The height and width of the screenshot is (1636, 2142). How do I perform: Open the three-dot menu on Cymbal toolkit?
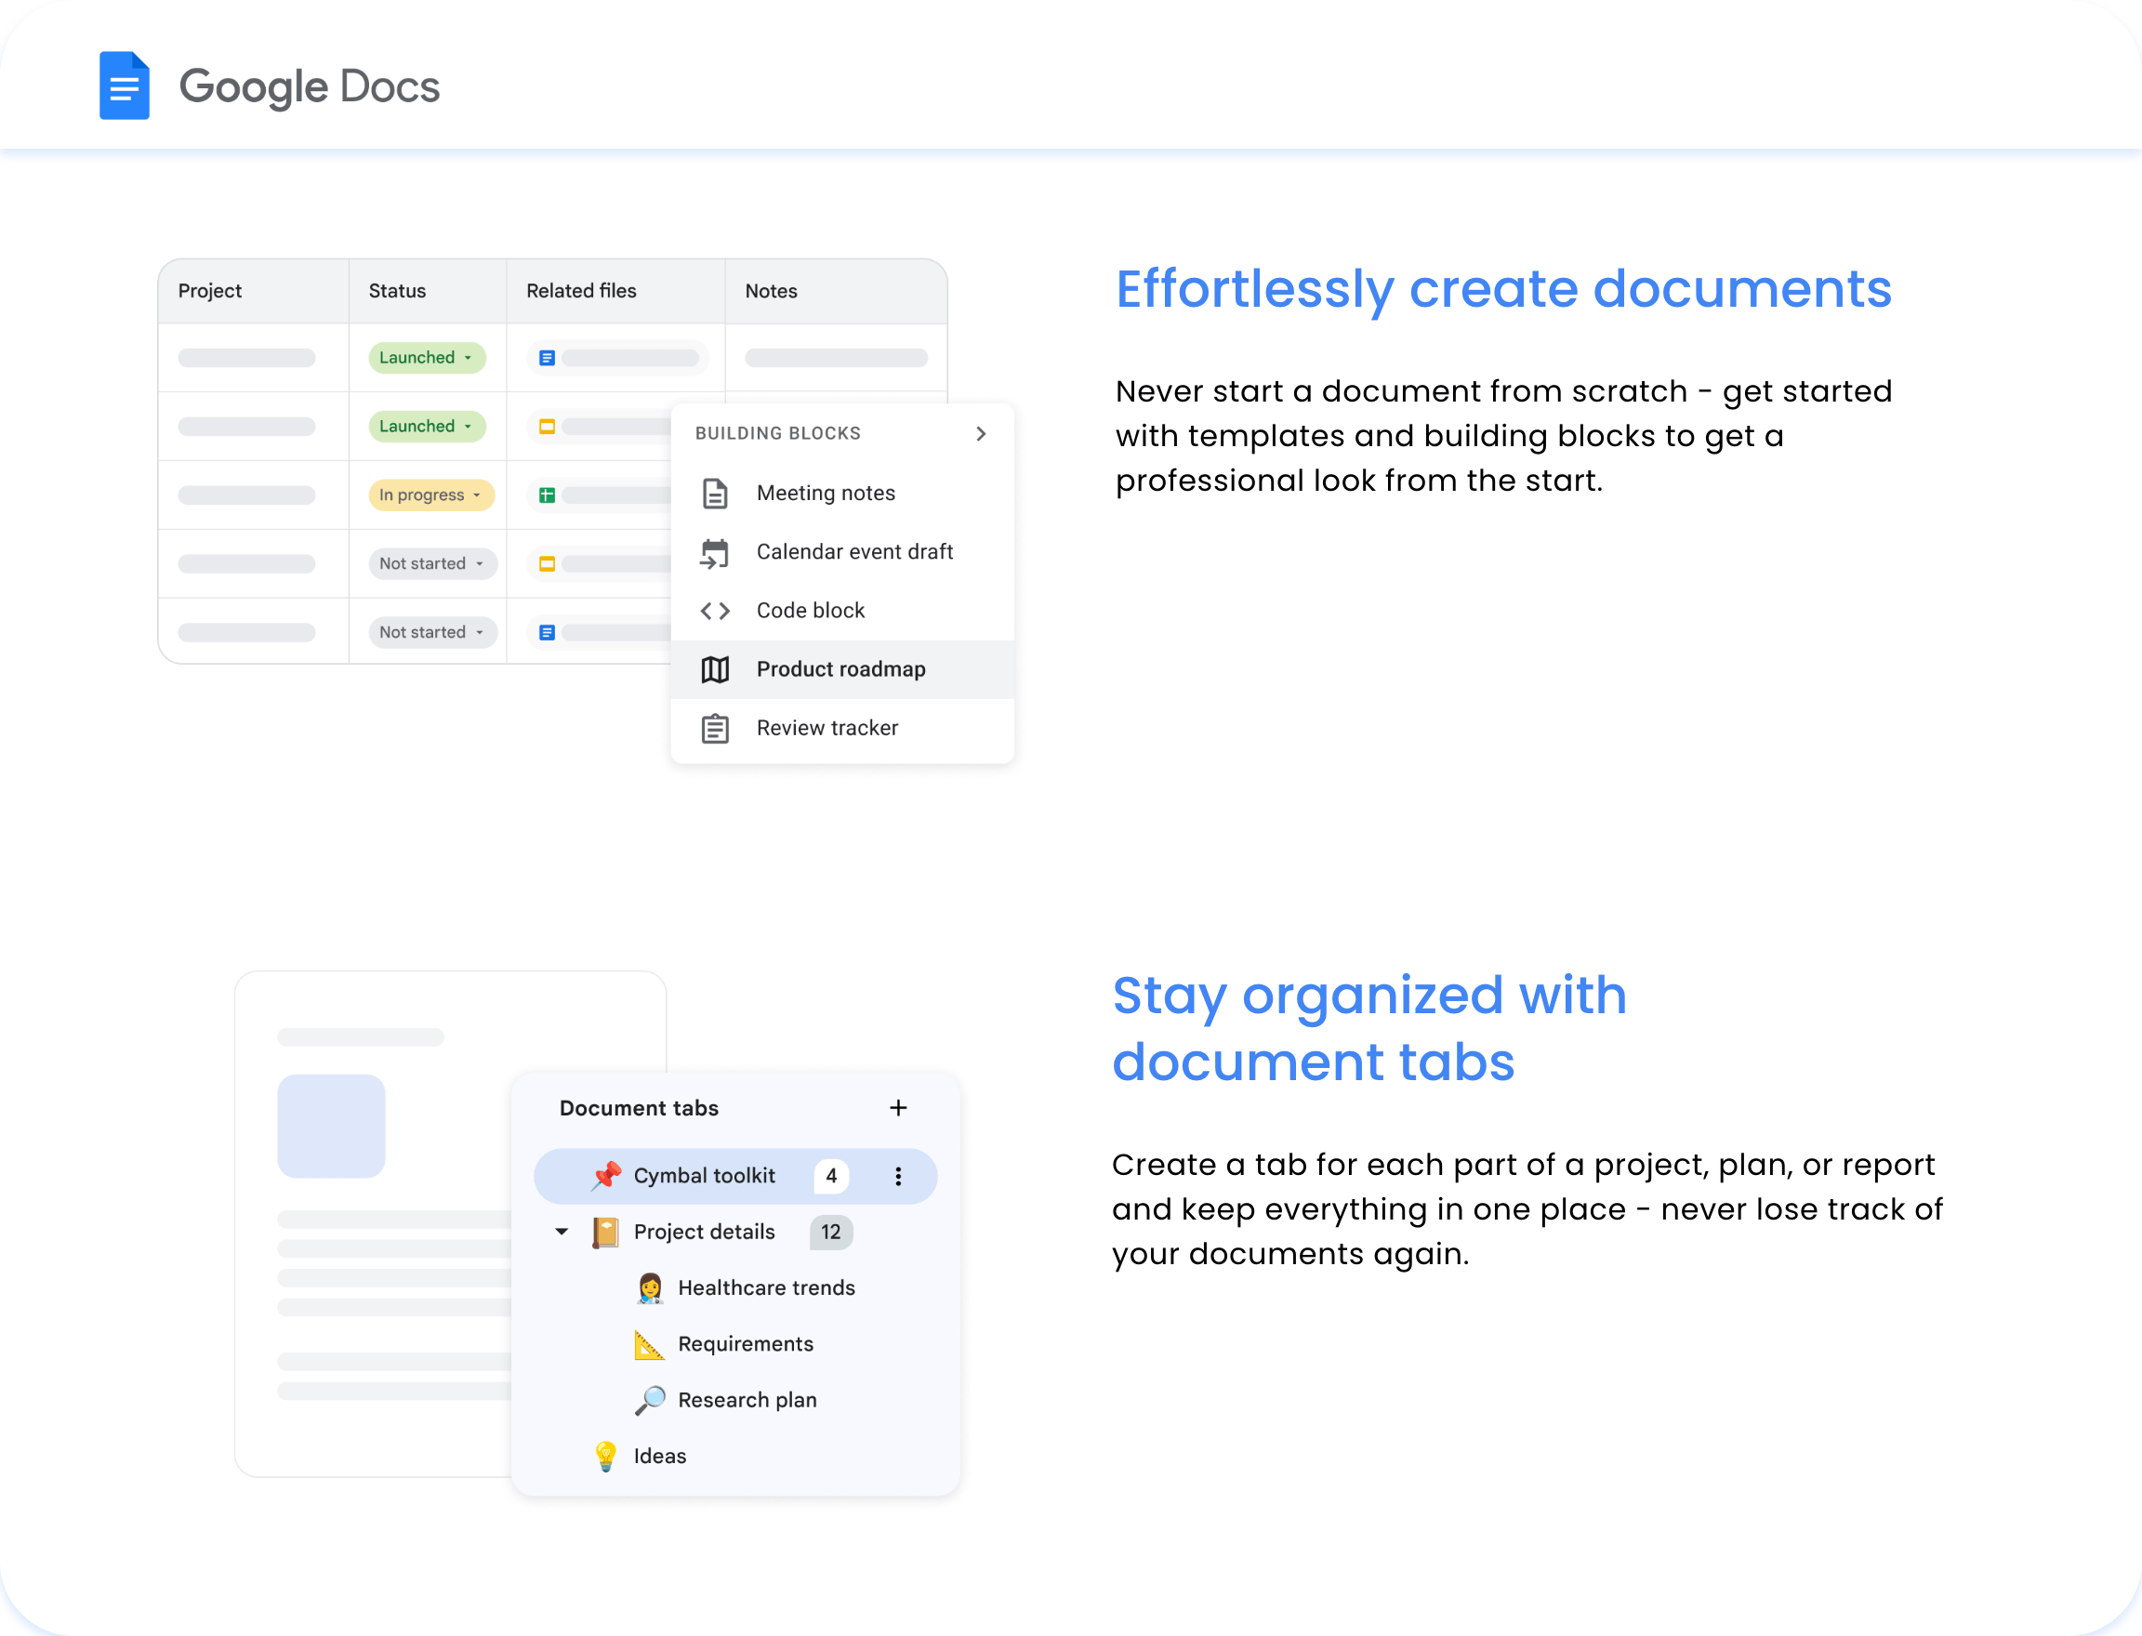pyautogui.click(x=897, y=1175)
